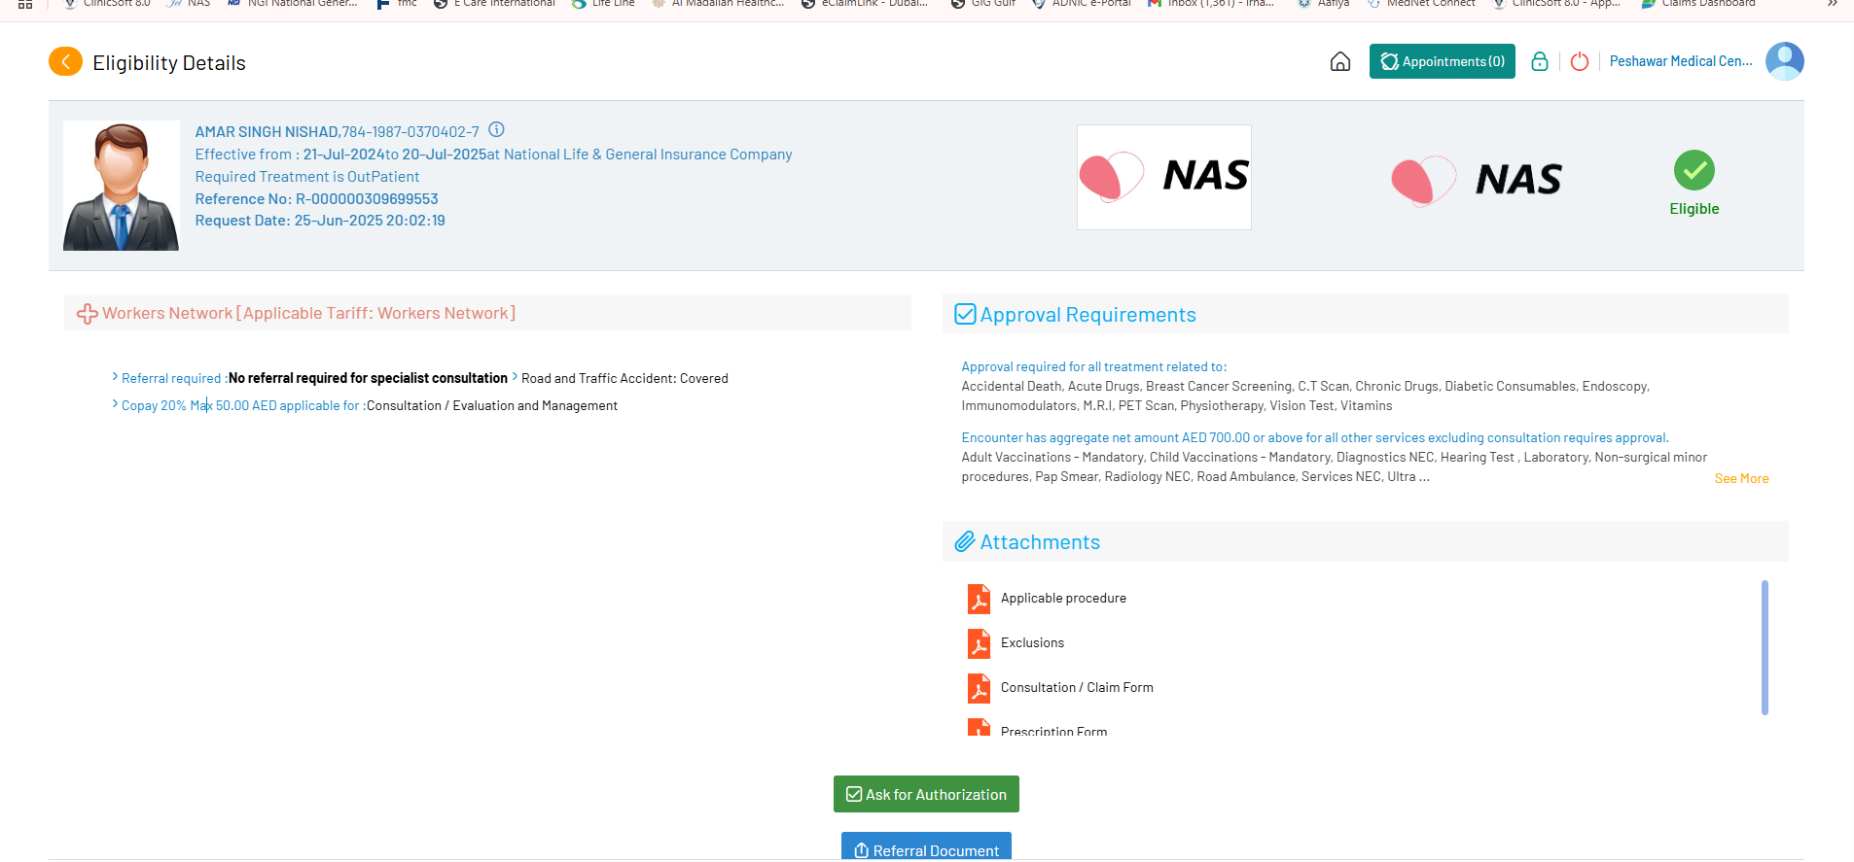Click the Effective from policy dates line

(x=493, y=155)
